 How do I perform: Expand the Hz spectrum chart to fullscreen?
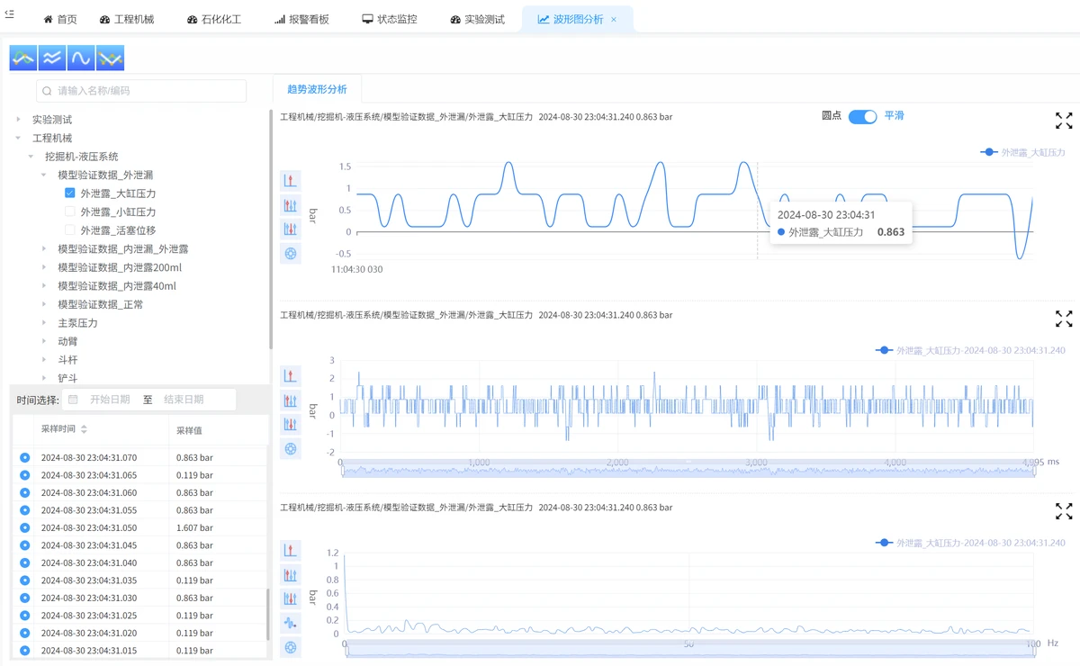[x=1064, y=511]
